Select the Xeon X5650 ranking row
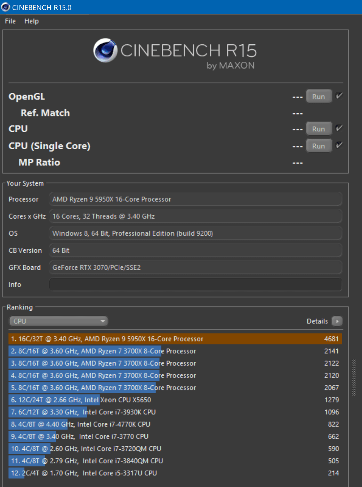This screenshot has width=362, height=487. click(x=175, y=400)
